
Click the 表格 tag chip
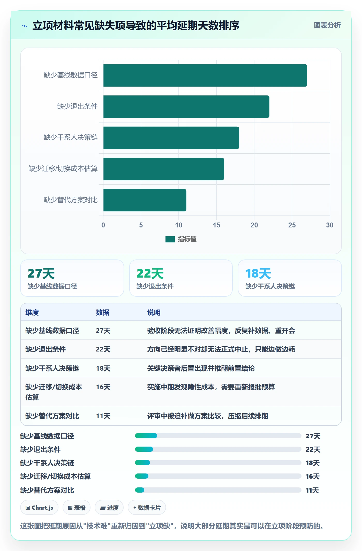click(x=77, y=508)
